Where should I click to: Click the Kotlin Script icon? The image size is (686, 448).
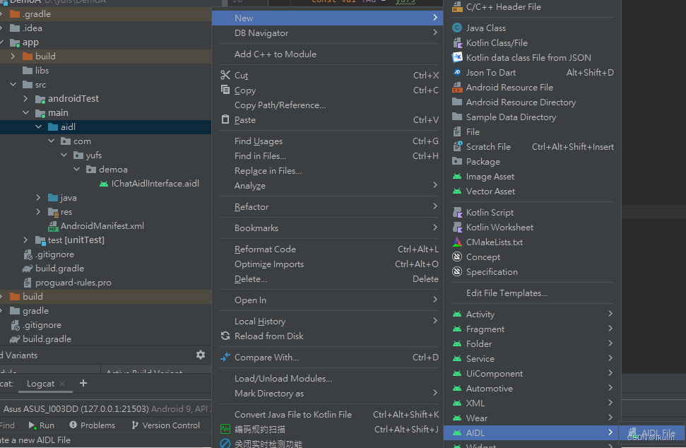click(x=457, y=212)
